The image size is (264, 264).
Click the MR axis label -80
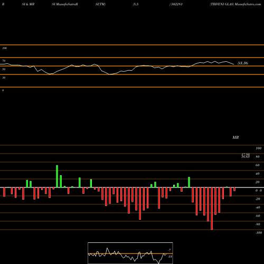pos(258,224)
